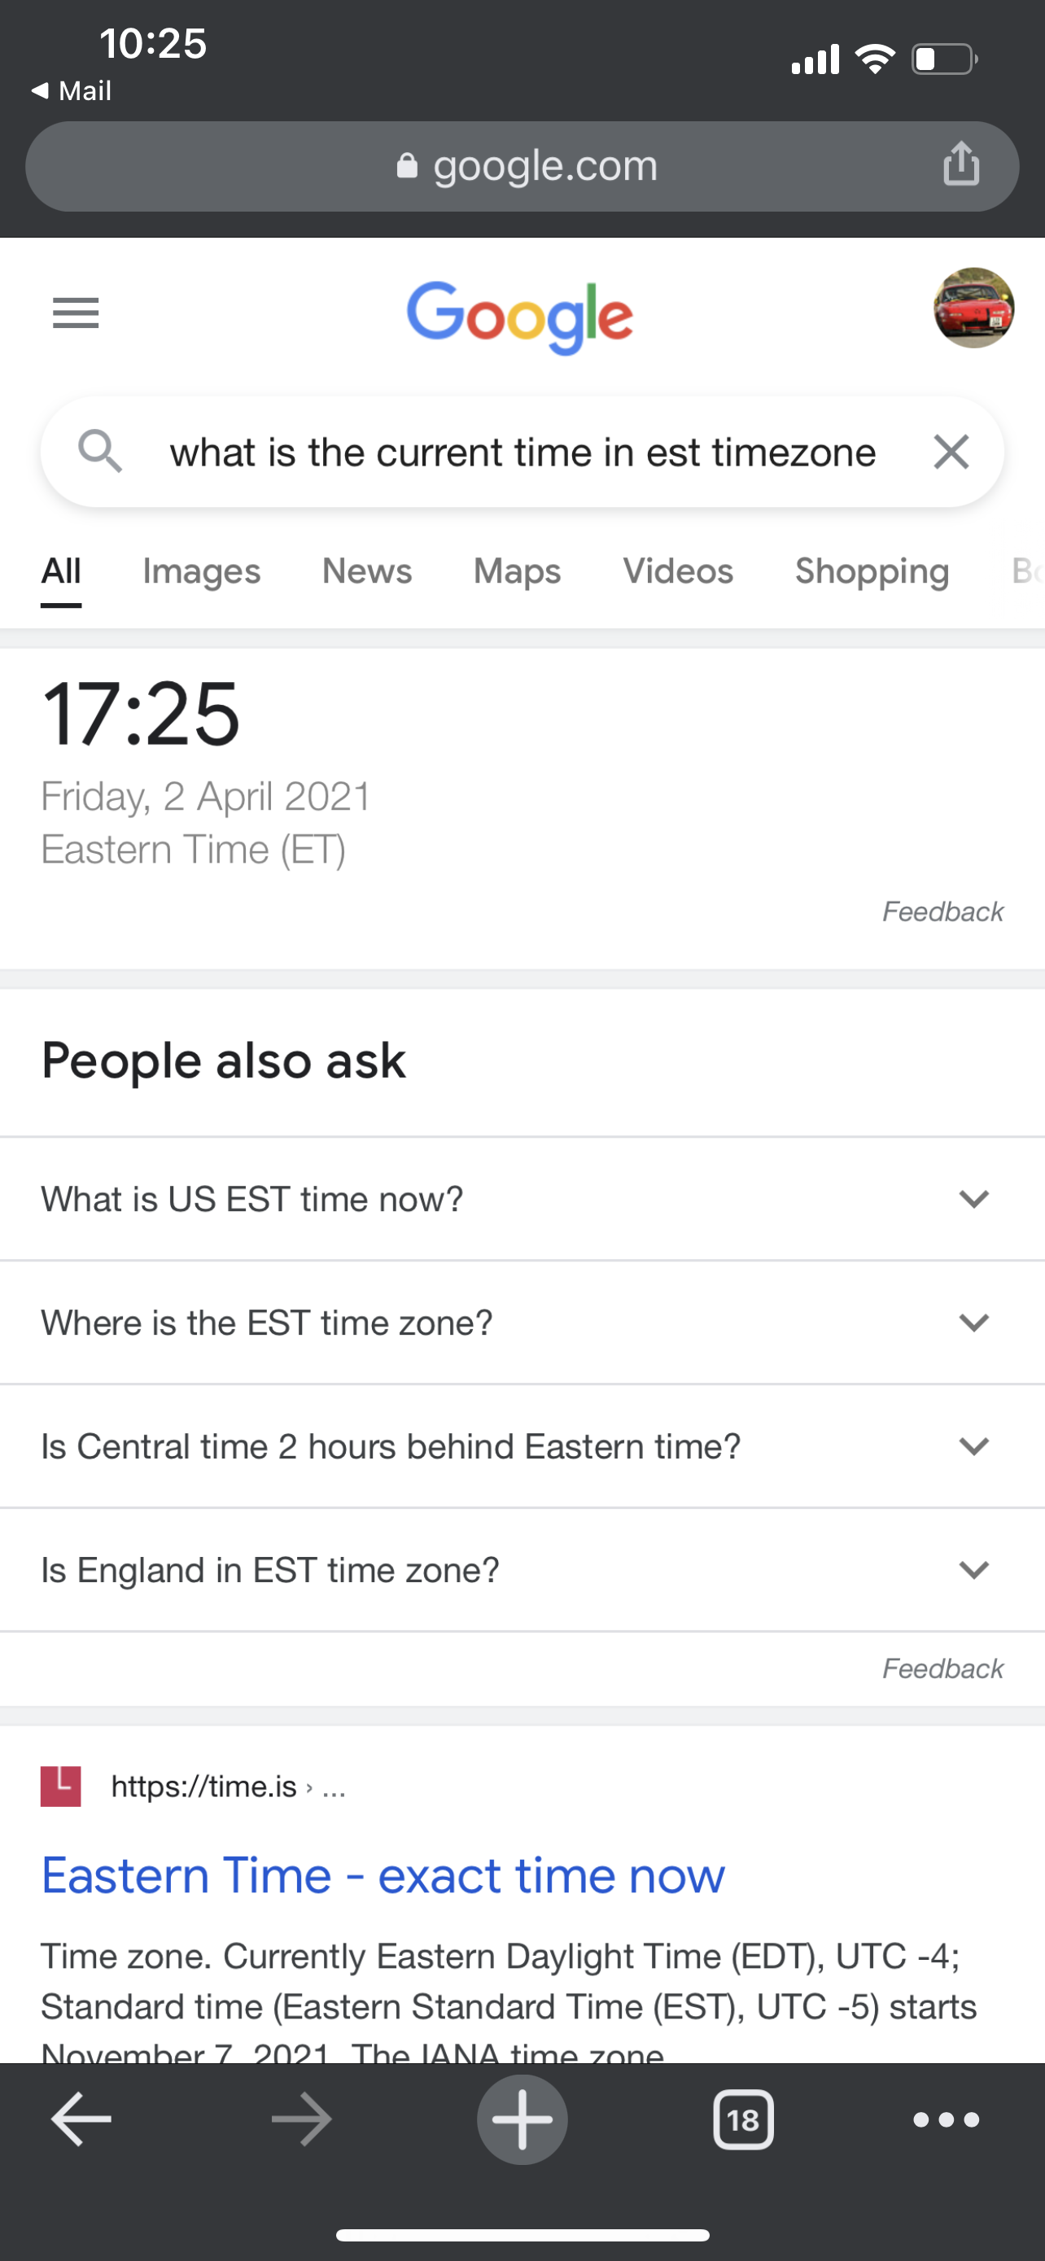
Task: Tap the magnifying glass search icon
Action: (99, 452)
